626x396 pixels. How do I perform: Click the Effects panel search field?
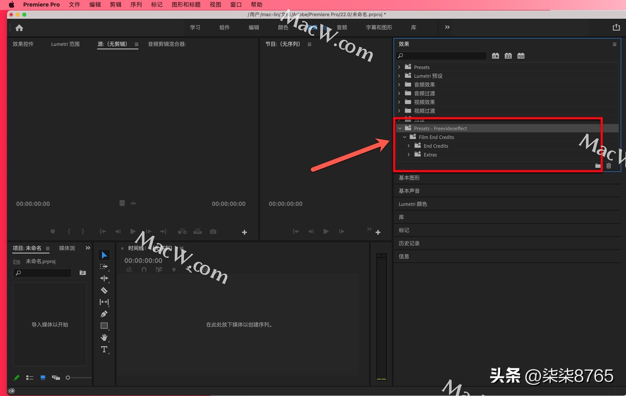(x=443, y=56)
